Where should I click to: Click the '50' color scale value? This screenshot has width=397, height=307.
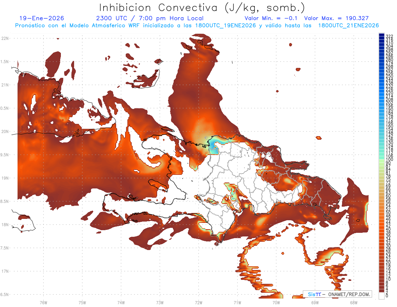[388, 213]
